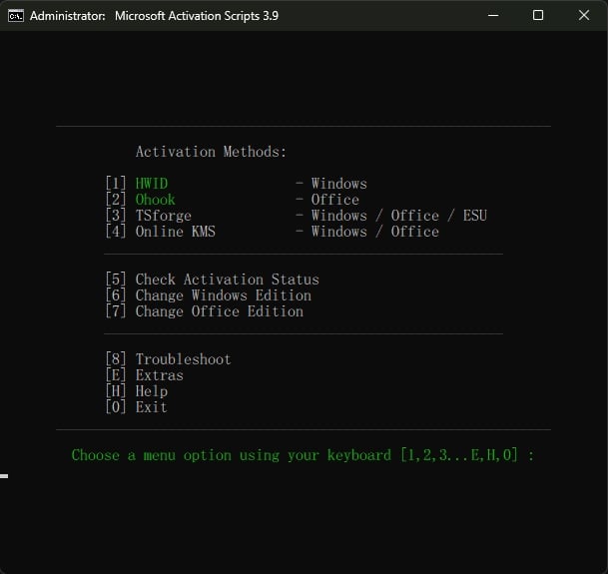
Task: Click the 'Windows / Office / ESU' description
Action: pyautogui.click(x=398, y=216)
